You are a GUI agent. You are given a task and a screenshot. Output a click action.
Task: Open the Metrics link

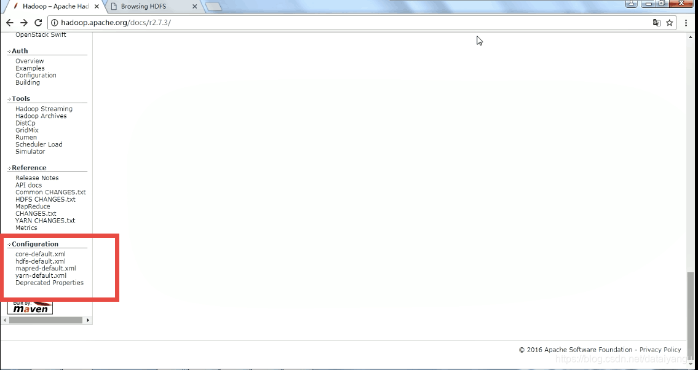pyautogui.click(x=26, y=227)
